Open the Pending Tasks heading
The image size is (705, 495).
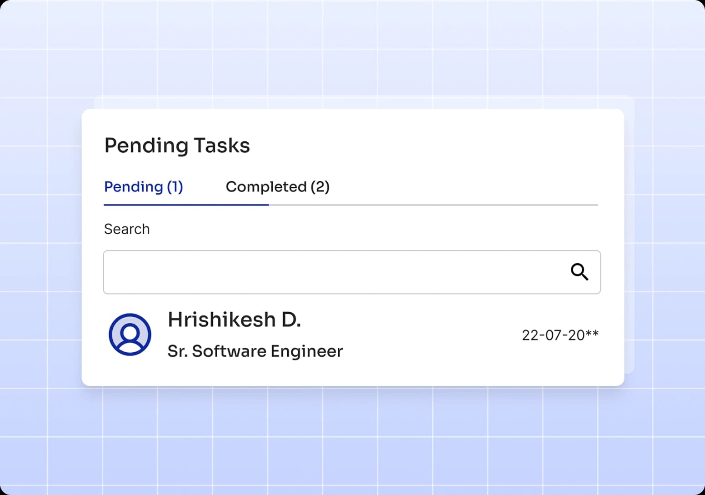[x=177, y=145]
